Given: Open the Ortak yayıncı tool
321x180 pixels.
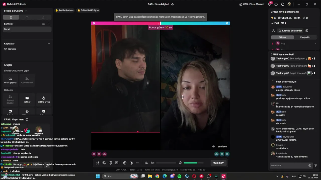Looking at the screenshot, I should click(10, 80).
